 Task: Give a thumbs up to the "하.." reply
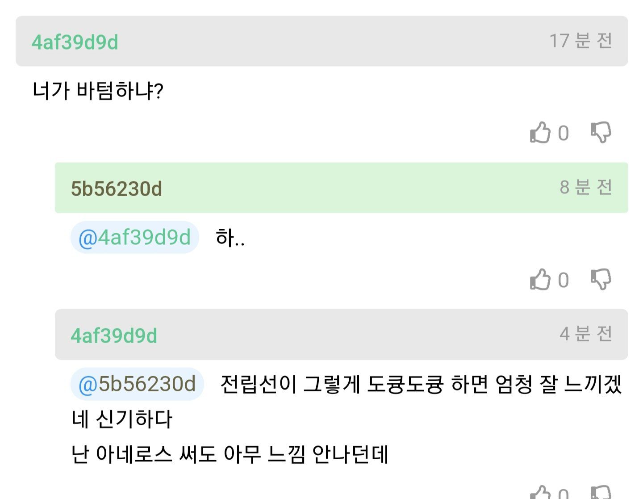coord(540,280)
